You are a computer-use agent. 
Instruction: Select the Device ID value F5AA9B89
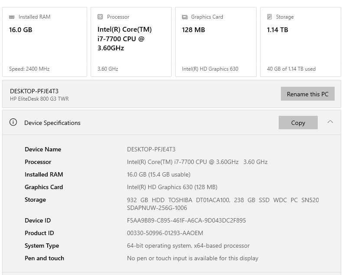(x=186, y=220)
